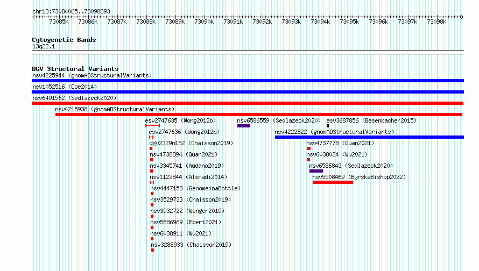Click the 73094k ruler tick label
Image resolution: width=479 pixels, height=271 pixels.
tap(320, 22)
